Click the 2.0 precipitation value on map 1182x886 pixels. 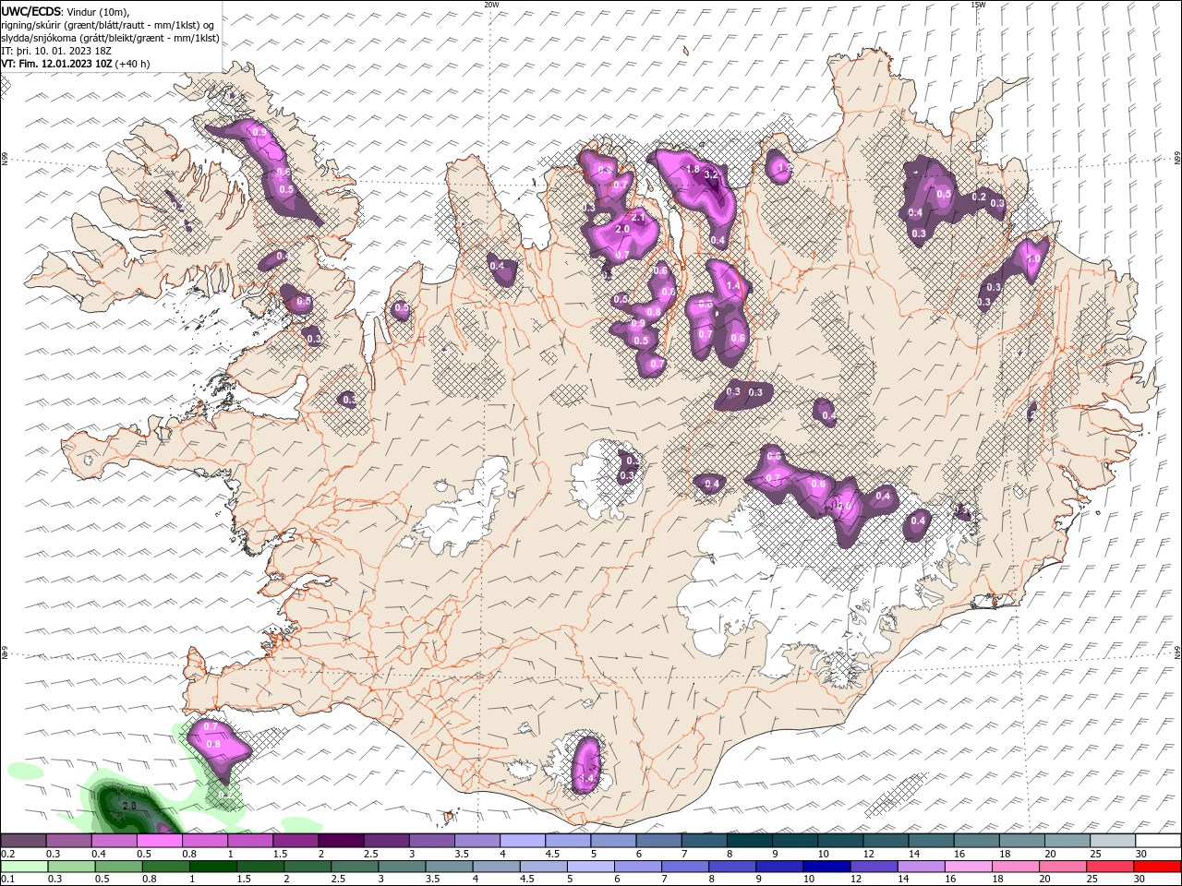(621, 229)
